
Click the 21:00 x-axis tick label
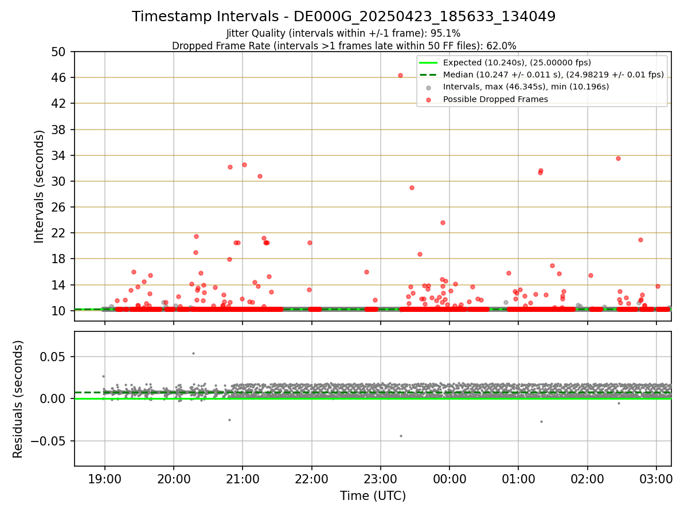[243, 478]
